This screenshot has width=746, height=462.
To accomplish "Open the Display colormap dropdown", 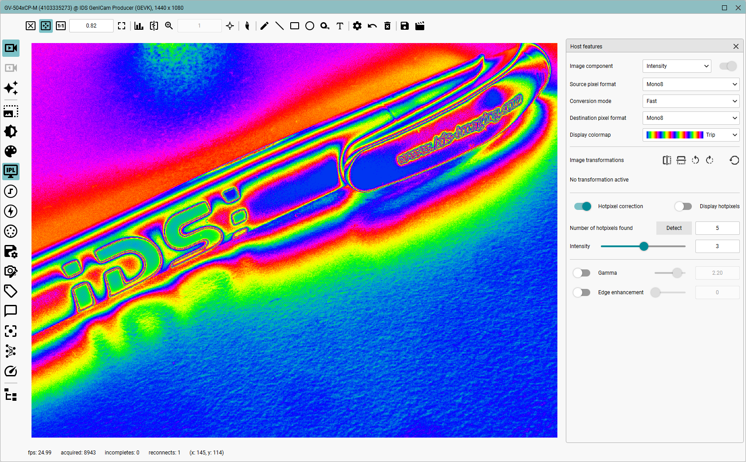I will pyautogui.click(x=691, y=135).
